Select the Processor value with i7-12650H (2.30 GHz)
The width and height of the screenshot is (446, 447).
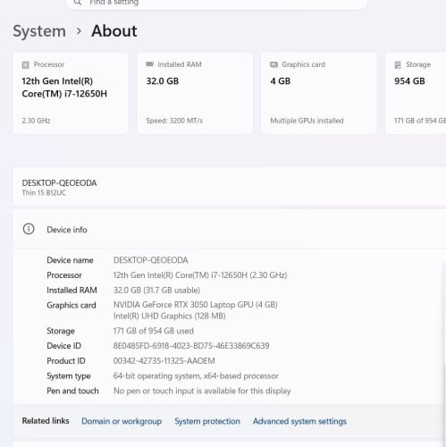point(200,275)
